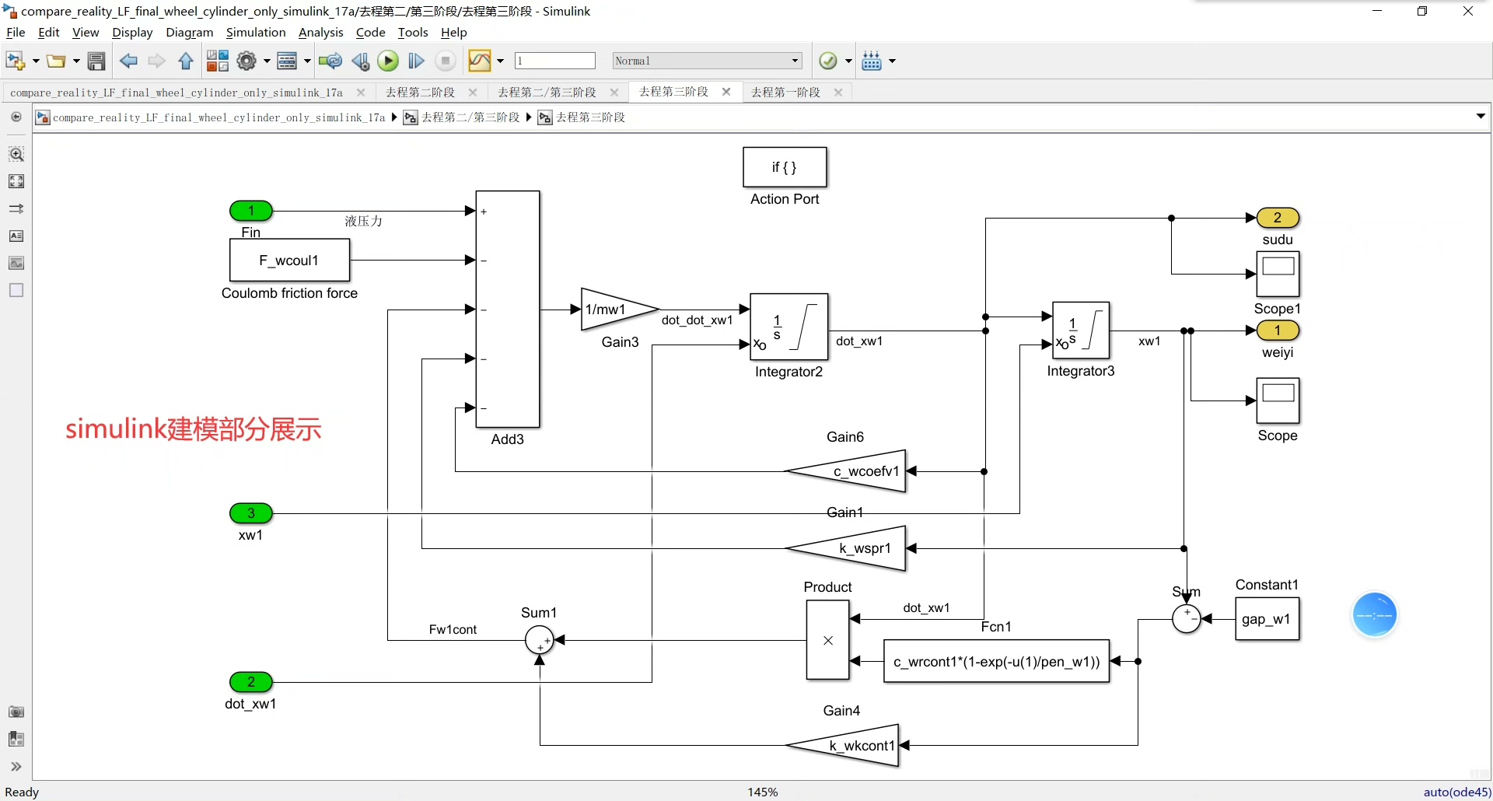Close the 去程第三阶段 tab

coord(726,91)
